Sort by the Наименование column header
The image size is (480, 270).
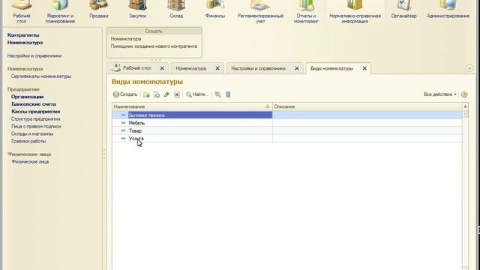[x=192, y=106]
